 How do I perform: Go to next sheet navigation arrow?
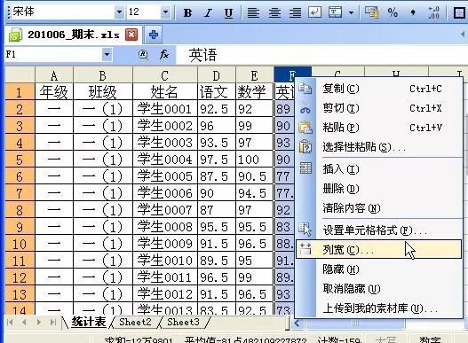pos(39,322)
